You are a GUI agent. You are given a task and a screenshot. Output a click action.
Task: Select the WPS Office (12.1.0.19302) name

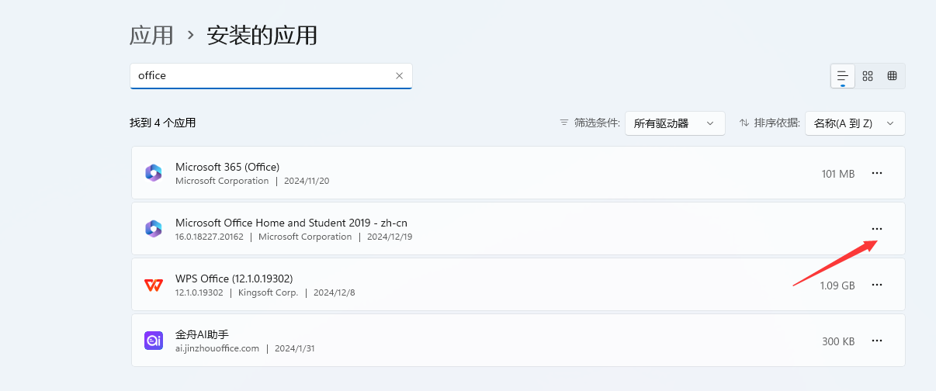(234, 279)
